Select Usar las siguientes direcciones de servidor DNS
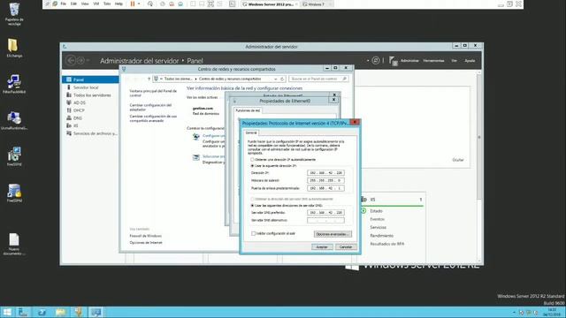The height and width of the screenshot is (318, 566). tap(252, 206)
